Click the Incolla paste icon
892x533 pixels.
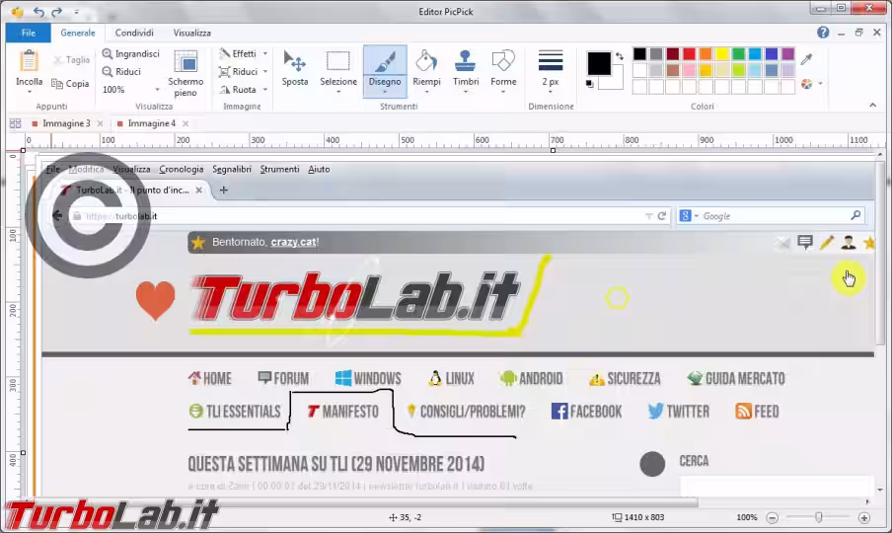pos(29,61)
